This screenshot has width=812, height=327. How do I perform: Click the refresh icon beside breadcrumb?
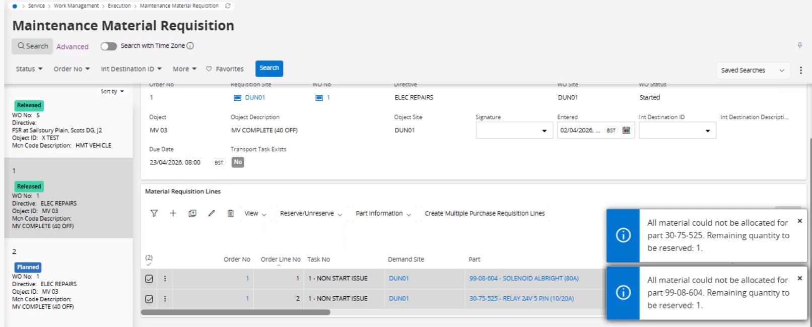(228, 6)
